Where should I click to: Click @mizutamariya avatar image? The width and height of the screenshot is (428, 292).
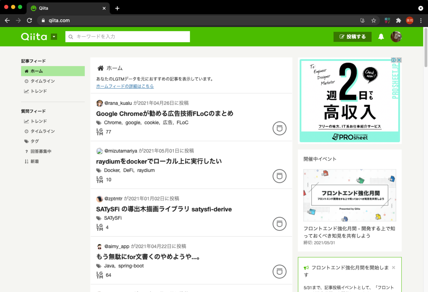(100, 151)
